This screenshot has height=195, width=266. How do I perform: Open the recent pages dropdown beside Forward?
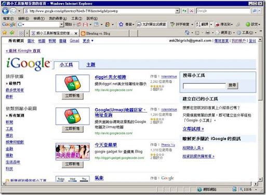(x=19, y=11)
